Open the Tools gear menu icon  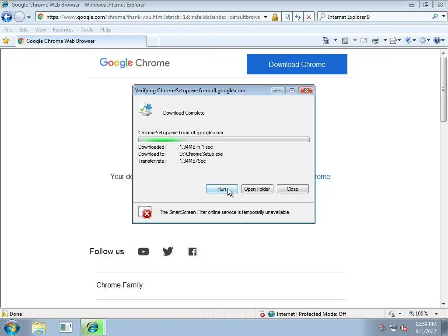pyautogui.click(x=424, y=41)
